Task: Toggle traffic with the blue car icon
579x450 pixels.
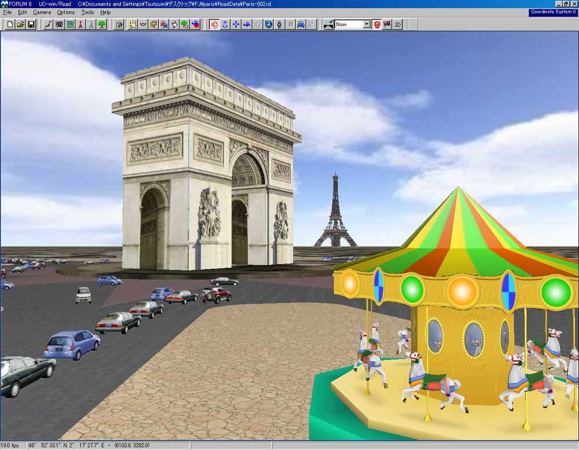Action: pyautogui.click(x=301, y=24)
